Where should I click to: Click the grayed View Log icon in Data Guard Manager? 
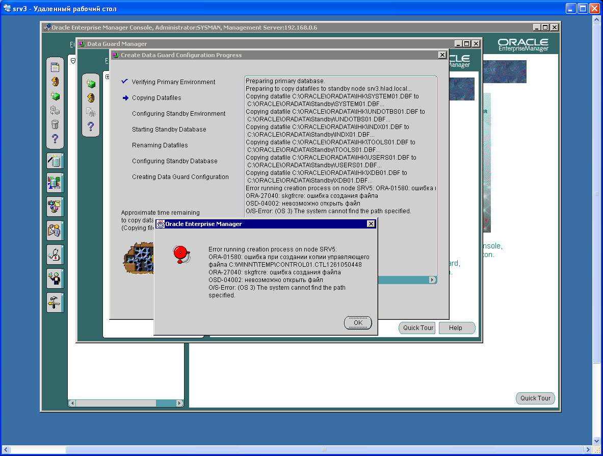(91, 112)
